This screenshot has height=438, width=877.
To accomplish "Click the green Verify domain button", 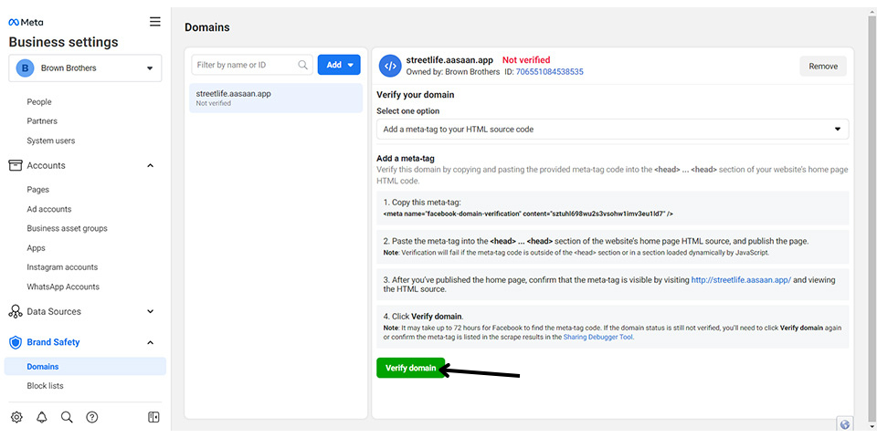I will point(410,368).
